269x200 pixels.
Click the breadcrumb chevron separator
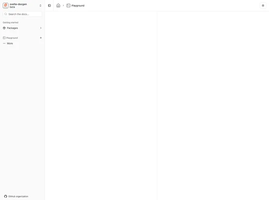pos(63,5)
